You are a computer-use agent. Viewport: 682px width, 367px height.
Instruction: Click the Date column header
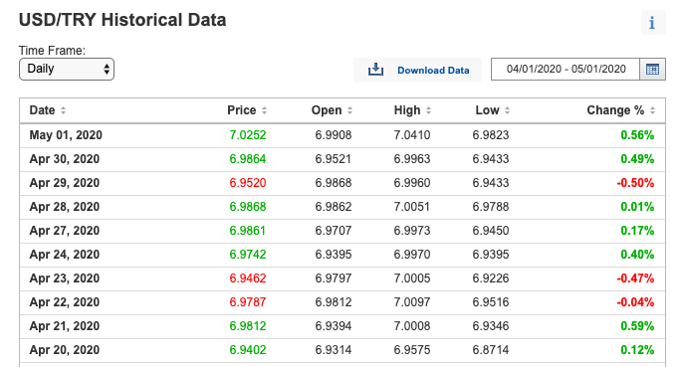coord(42,110)
